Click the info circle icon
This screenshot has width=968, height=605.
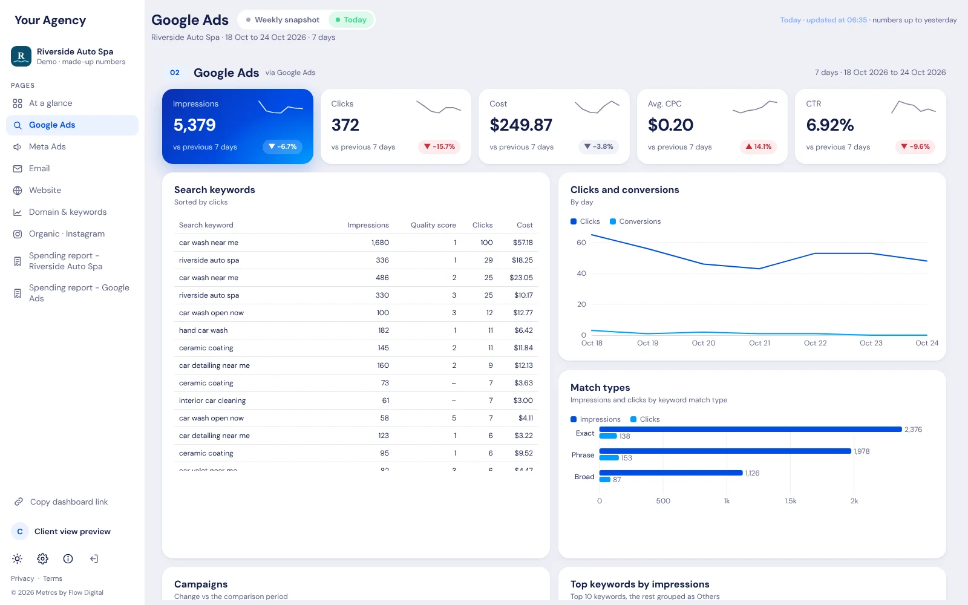pos(68,558)
